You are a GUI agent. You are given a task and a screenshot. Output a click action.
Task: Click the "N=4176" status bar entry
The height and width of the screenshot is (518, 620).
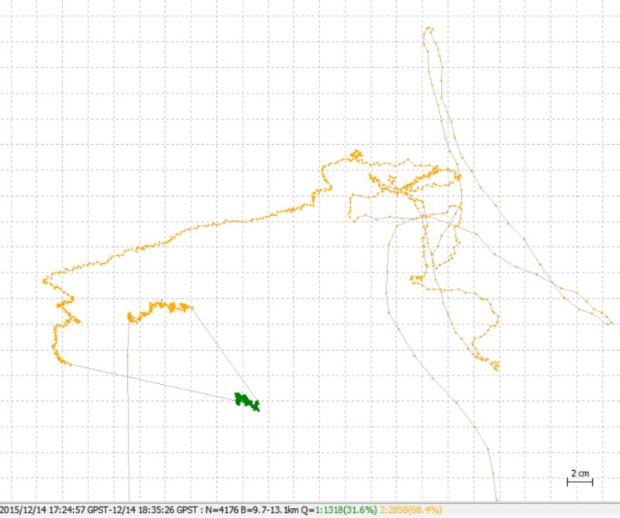(222, 510)
